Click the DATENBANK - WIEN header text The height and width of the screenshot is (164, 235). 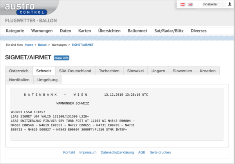click(56, 94)
